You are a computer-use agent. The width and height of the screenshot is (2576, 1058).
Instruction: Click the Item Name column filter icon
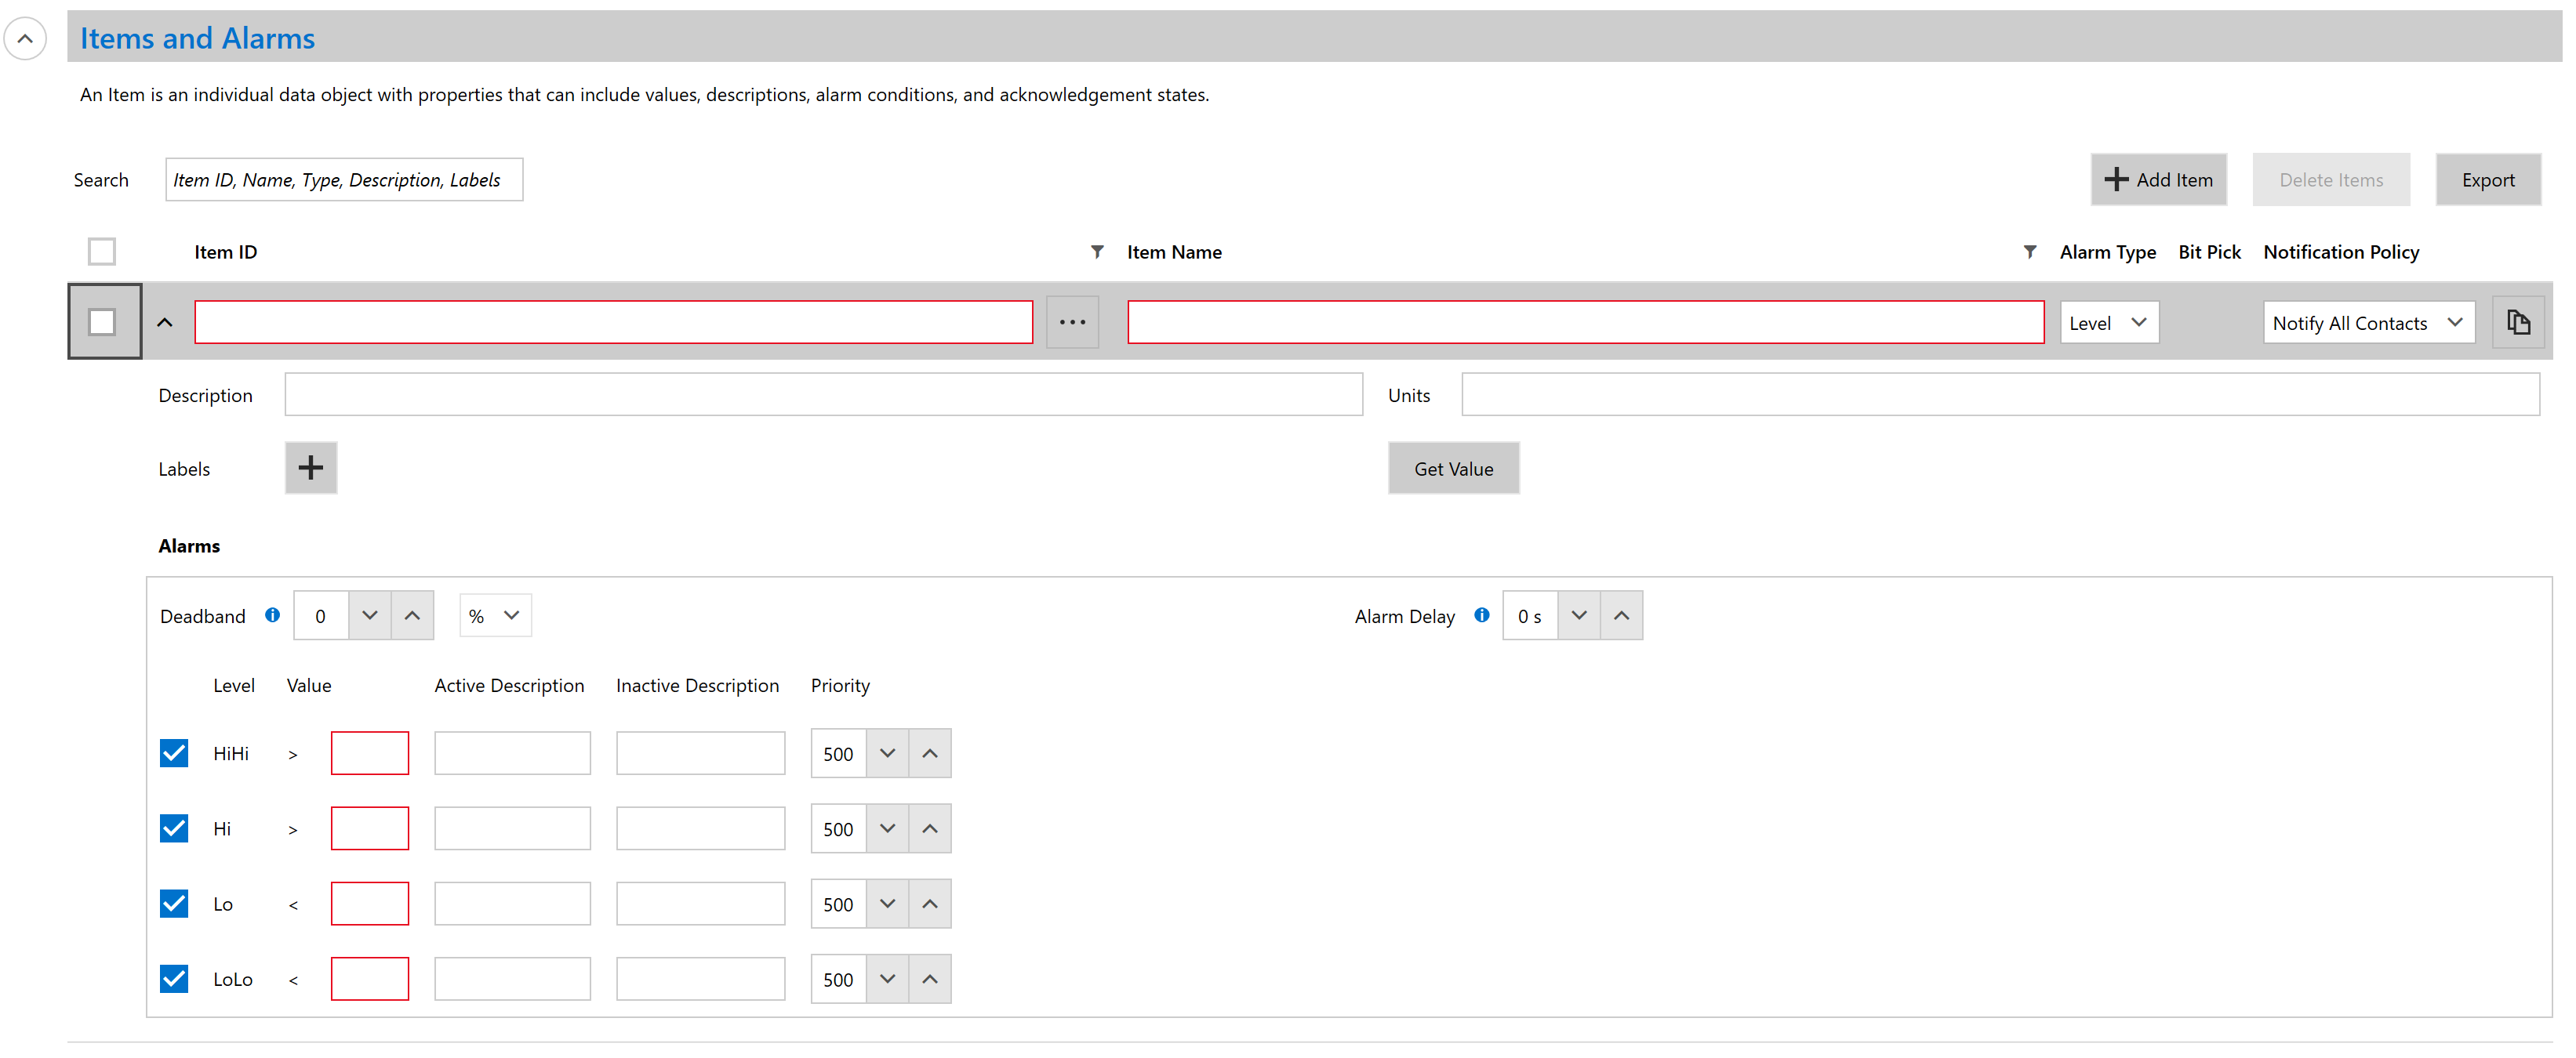coord(2029,252)
